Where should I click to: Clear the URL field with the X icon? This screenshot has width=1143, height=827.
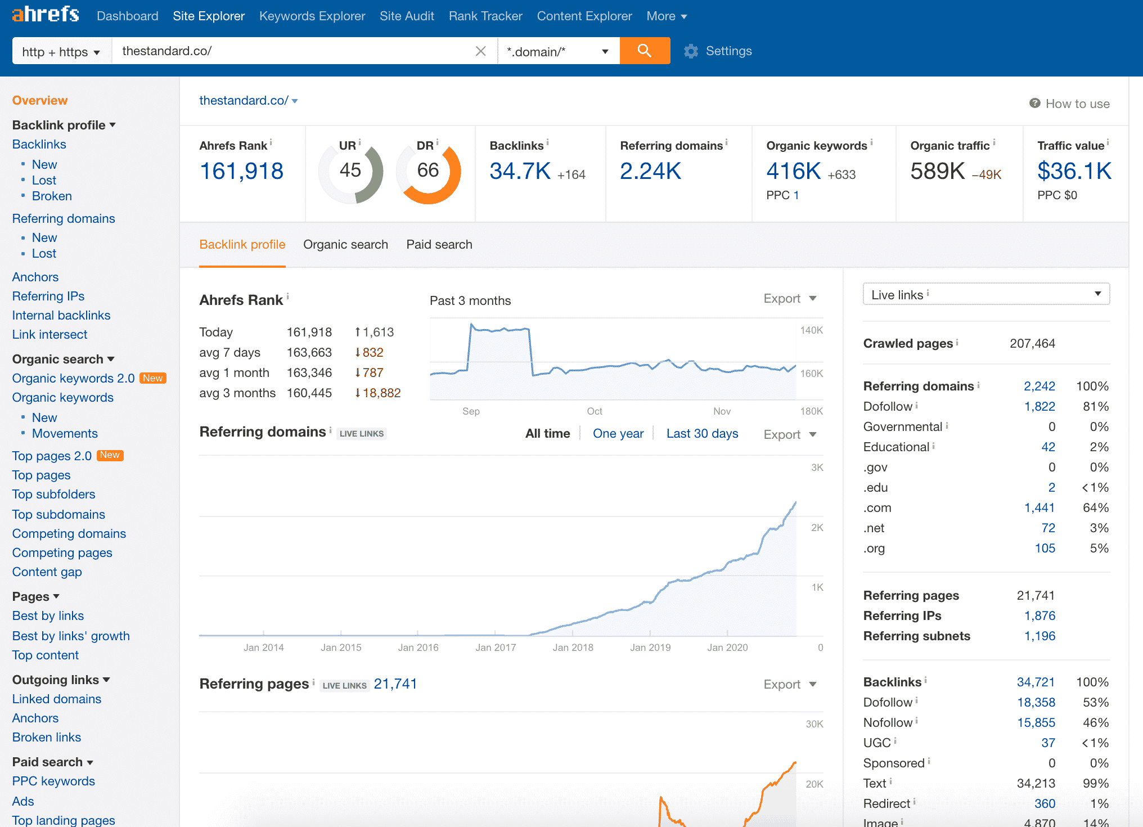tap(480, 51)
